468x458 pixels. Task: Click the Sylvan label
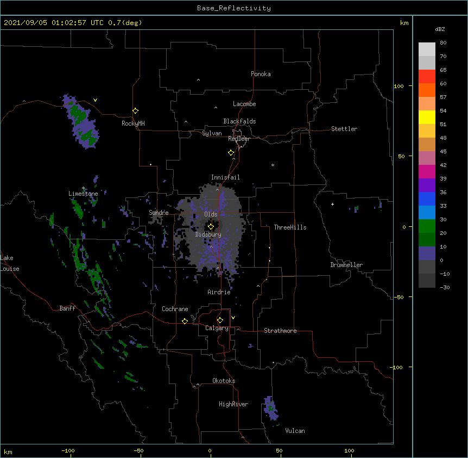pyautogui.click(x=212, y=133)
